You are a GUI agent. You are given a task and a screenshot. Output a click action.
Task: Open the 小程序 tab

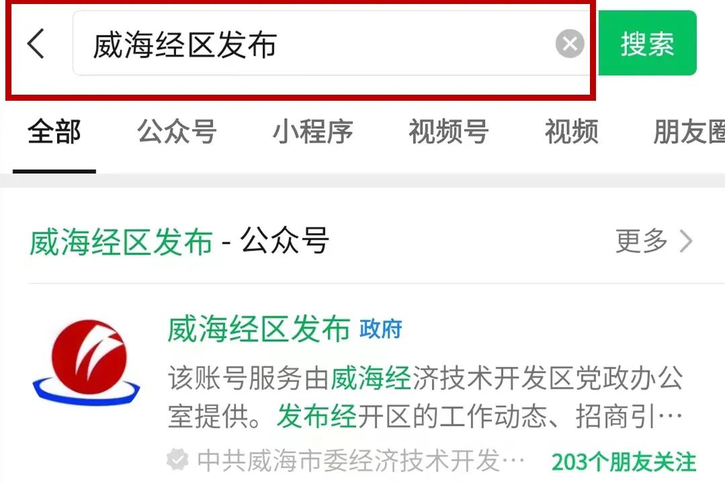tap(312, 132)
